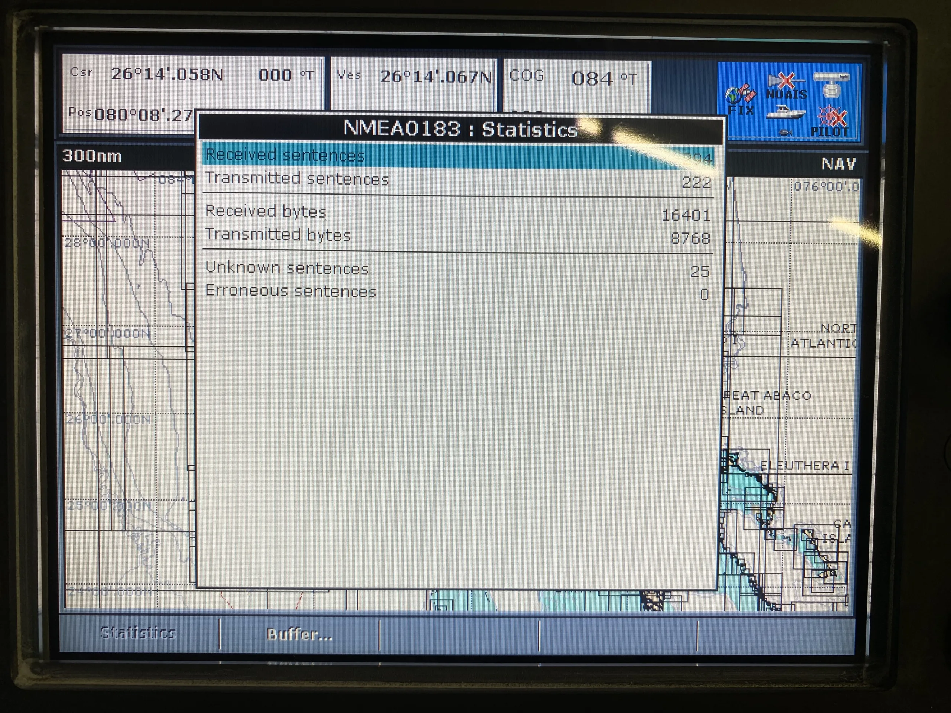Click the North Atlantic chart label
The height and width of the screenshot is (713, 951).
coord(823,336)
